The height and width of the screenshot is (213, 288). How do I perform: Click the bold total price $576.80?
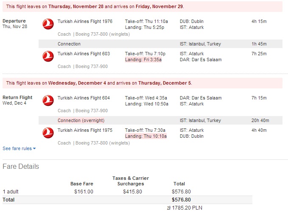[181, 200]
